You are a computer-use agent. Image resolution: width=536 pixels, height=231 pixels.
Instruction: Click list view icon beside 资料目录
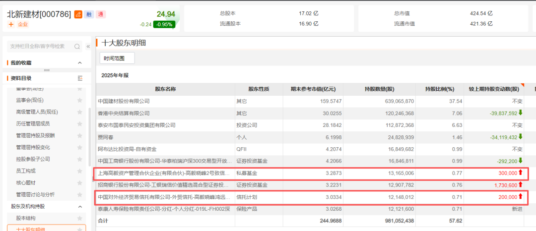[80, 78]
